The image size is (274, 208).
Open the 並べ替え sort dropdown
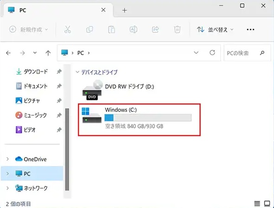tap(215, 30)
